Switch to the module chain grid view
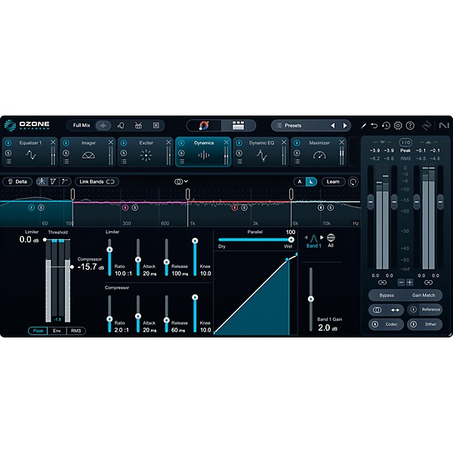The height and width of the screenshot is (453, 453). point(239,125)
